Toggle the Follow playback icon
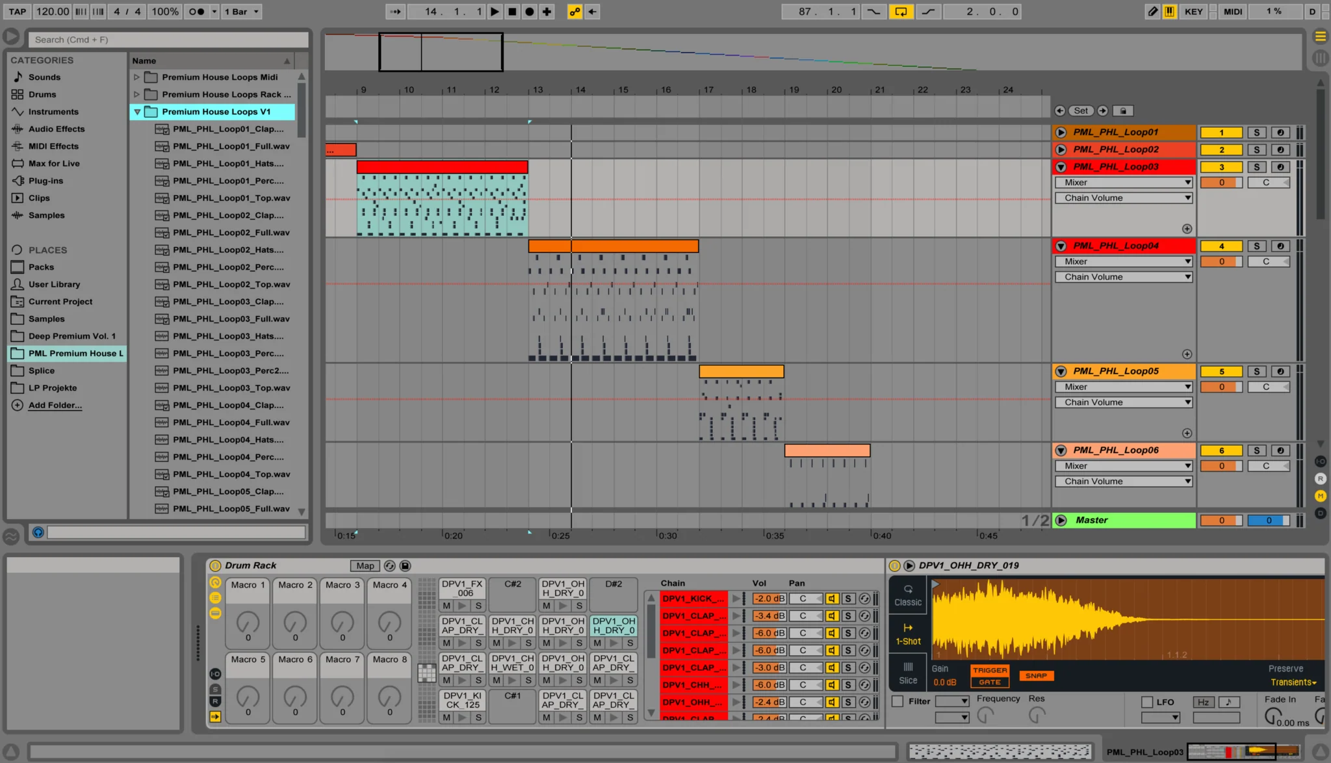 click(394, 11)
